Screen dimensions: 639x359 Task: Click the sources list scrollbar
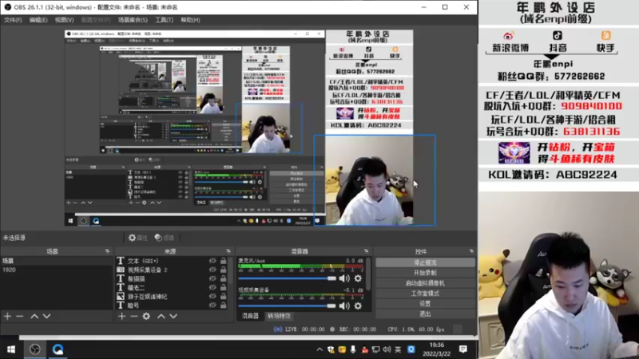pos(232,270)
